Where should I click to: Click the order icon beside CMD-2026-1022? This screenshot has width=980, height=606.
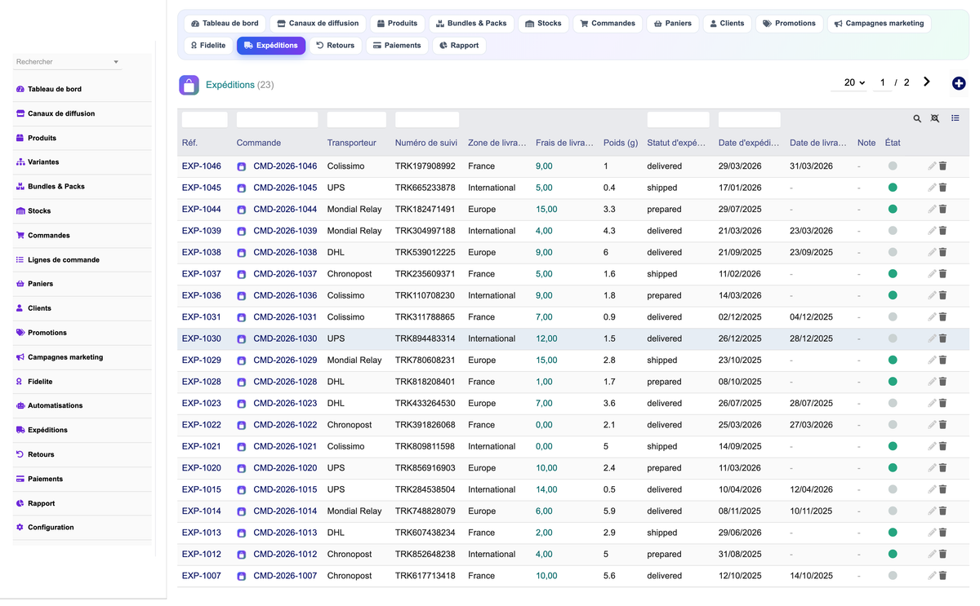pos(242,426)
